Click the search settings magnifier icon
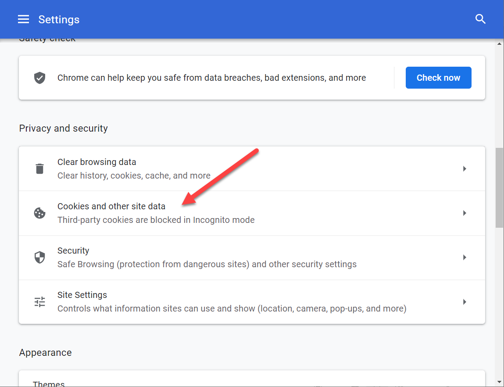 click(480, 19)
